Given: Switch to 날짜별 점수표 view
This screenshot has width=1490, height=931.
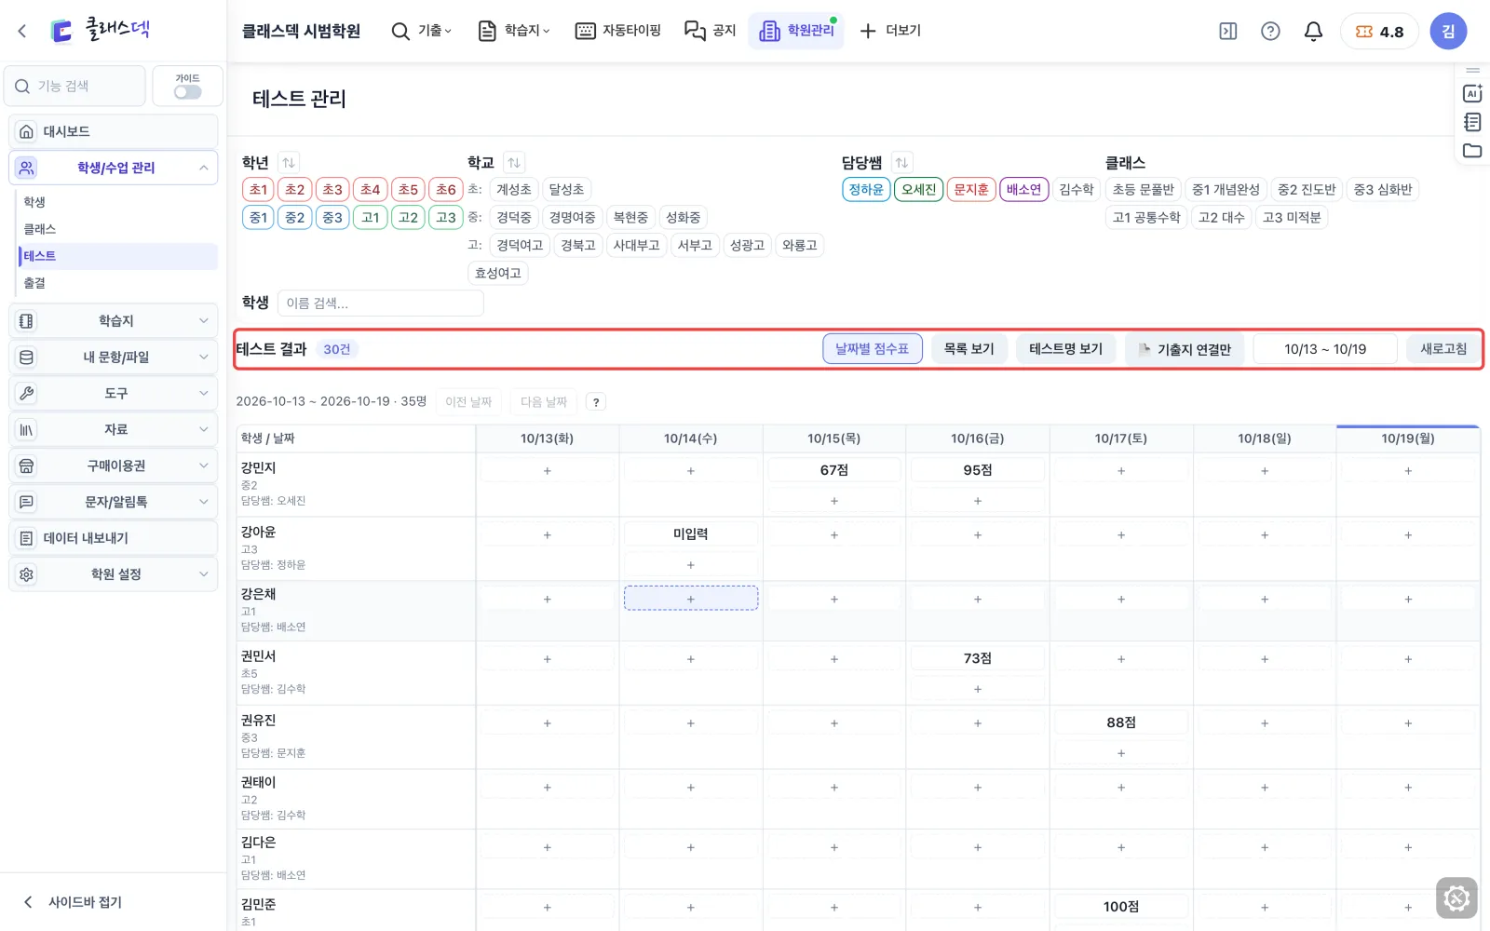Looking at the screenshot, I should click(873, 349).
